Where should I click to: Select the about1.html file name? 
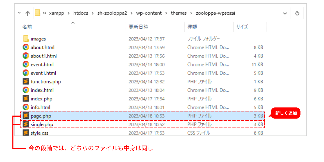point(44,56)
